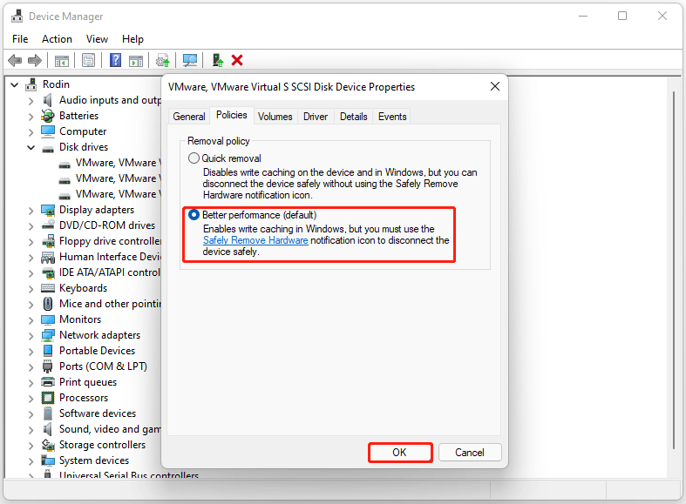Click the Forward arrow toolbar icon
The image size is (686, 504).
35,60
